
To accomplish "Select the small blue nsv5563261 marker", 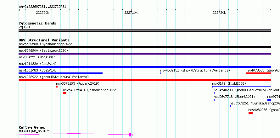I will pos(230,106).
